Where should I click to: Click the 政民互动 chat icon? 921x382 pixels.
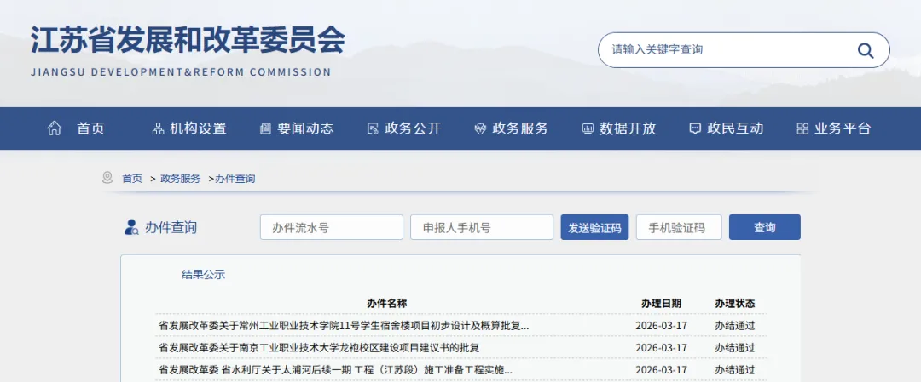point(695,128)
